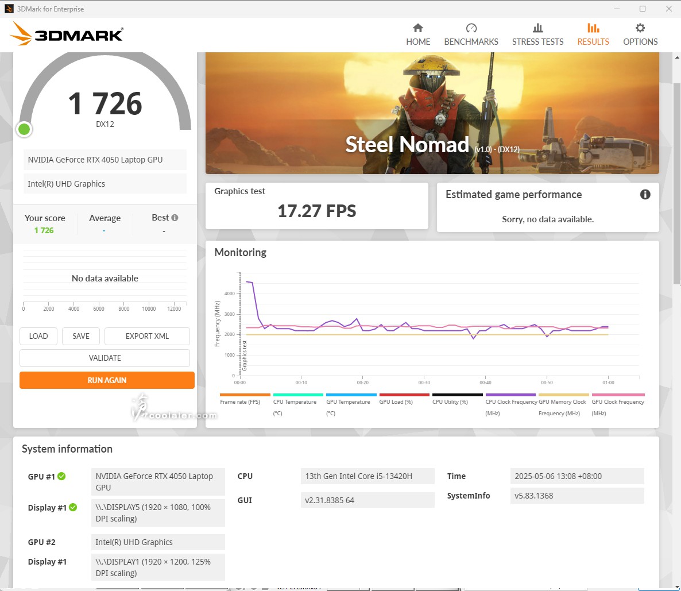Viewport: 681px width, 591px height.
Task: Click the LOAD button
Action: (38, 337)
